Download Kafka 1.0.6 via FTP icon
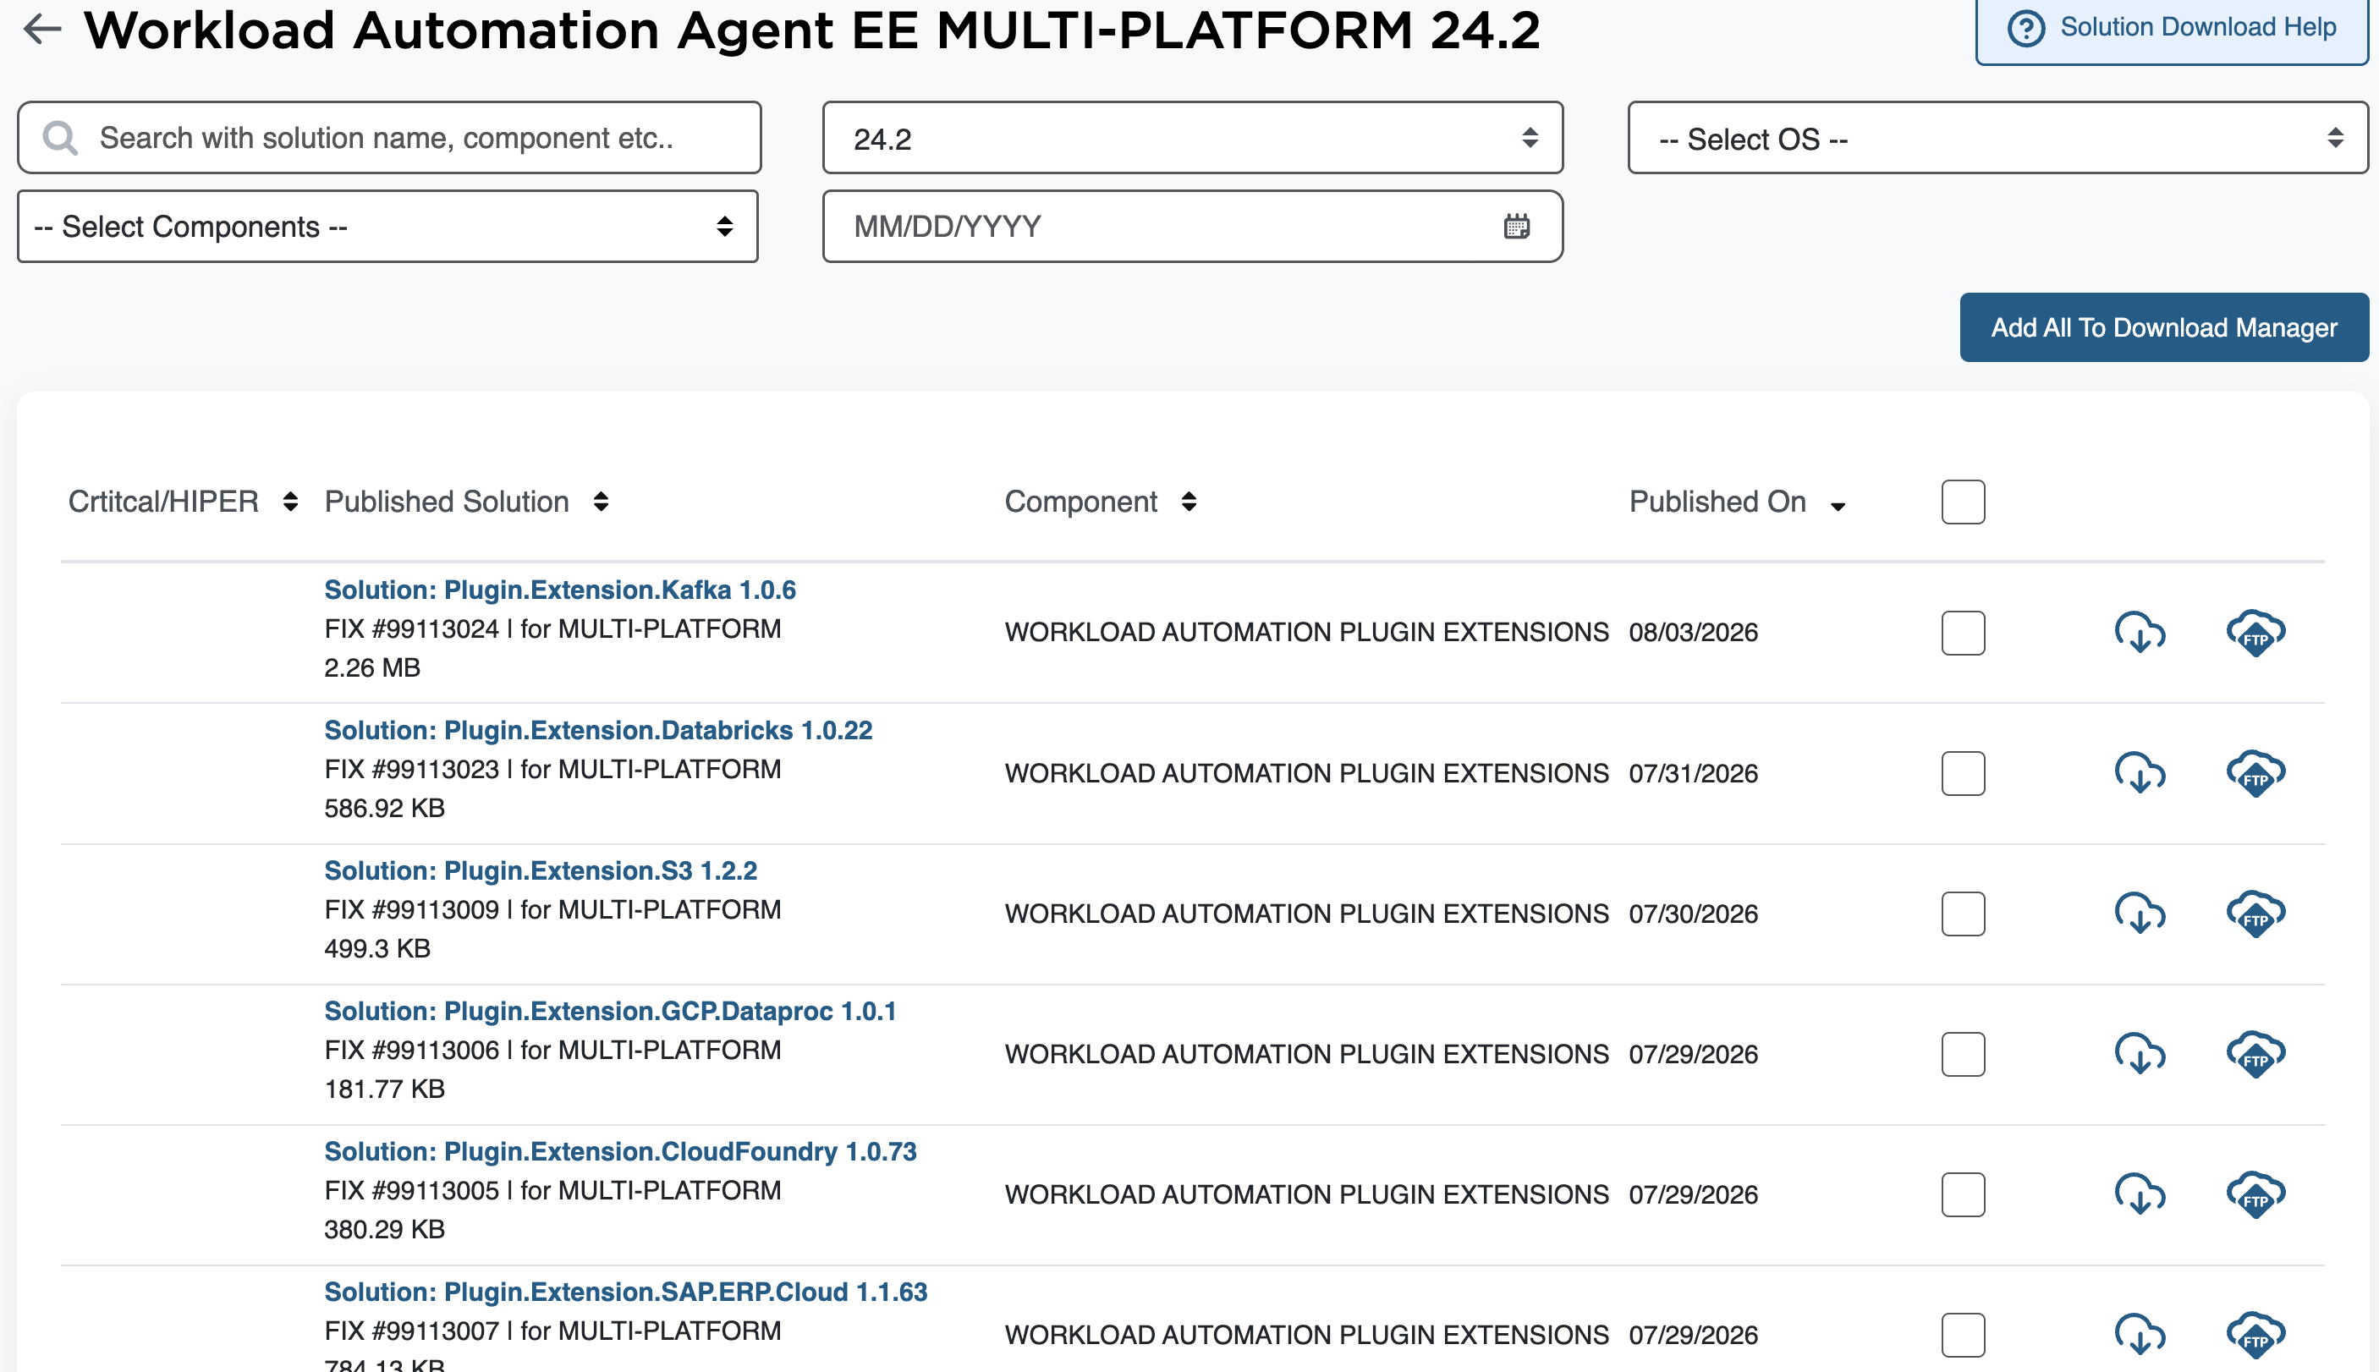This screenshot has height=1372, width=2379. (x=2255, y=633)
